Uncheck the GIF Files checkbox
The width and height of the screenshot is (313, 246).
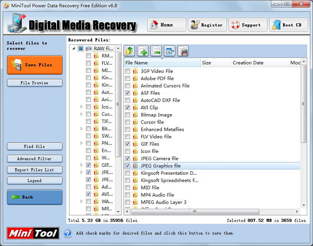click(x=128, y=144)
